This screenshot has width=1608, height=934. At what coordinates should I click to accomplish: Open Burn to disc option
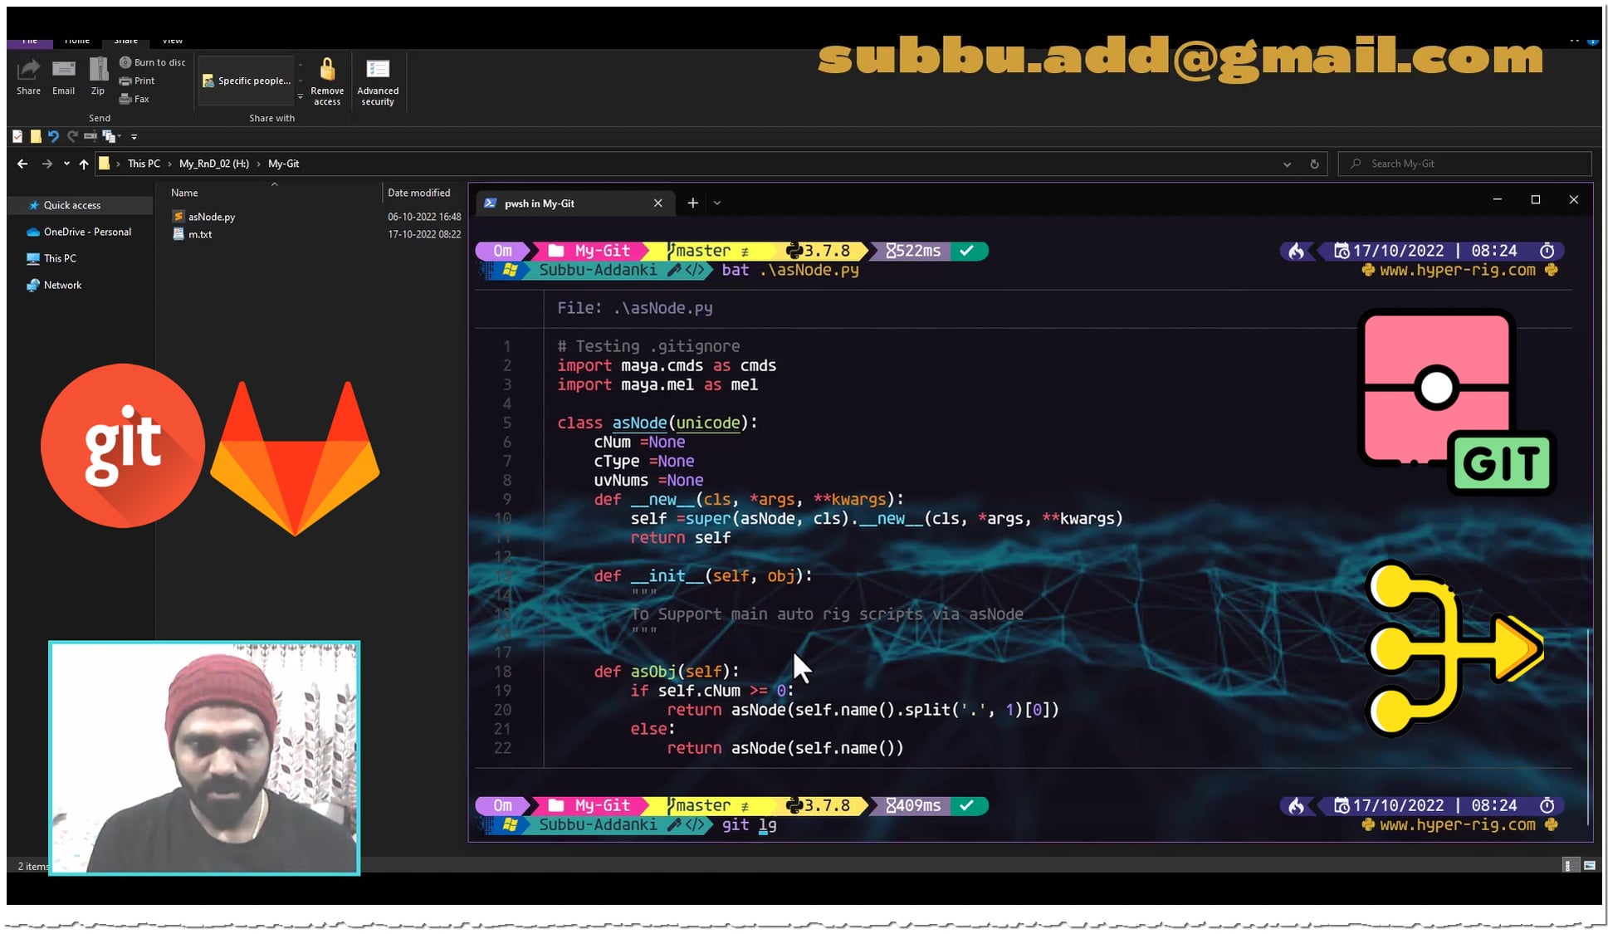(152, 61)
